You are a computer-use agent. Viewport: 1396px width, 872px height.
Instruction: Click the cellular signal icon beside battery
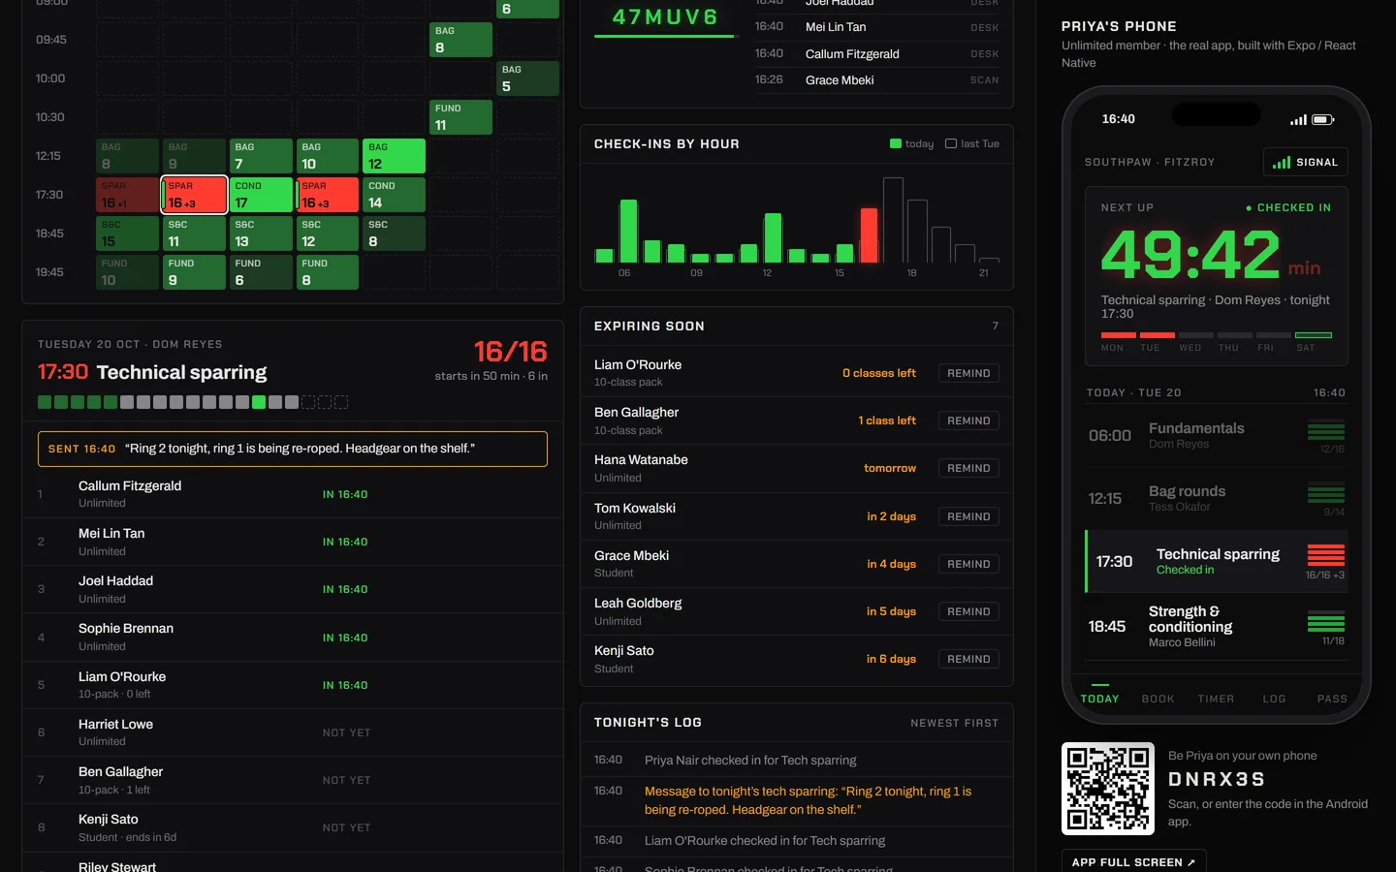[1298, 120]
